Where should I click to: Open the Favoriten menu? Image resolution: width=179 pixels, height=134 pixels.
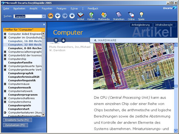[x=47, y=9]
